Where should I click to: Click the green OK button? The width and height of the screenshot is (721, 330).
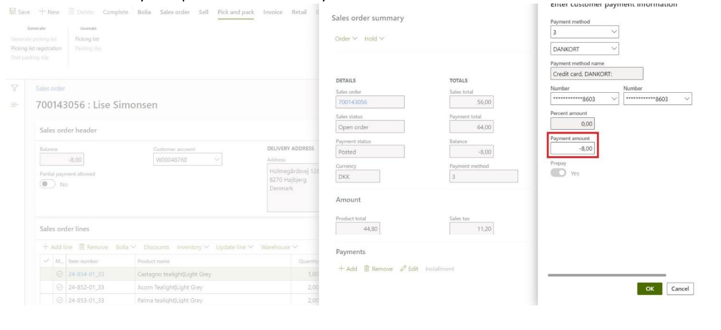(649, 289)
